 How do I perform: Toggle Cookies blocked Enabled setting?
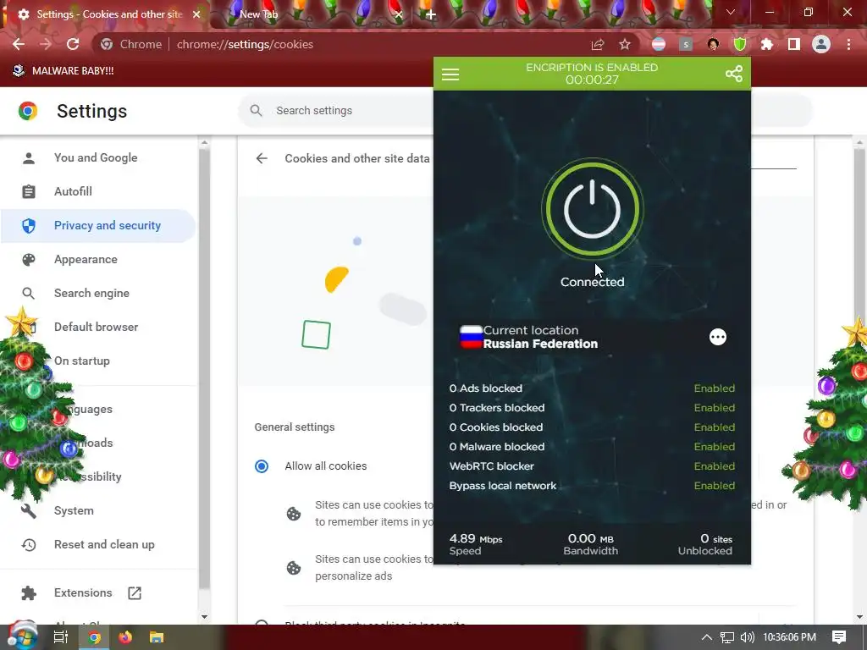pos(715,427)
